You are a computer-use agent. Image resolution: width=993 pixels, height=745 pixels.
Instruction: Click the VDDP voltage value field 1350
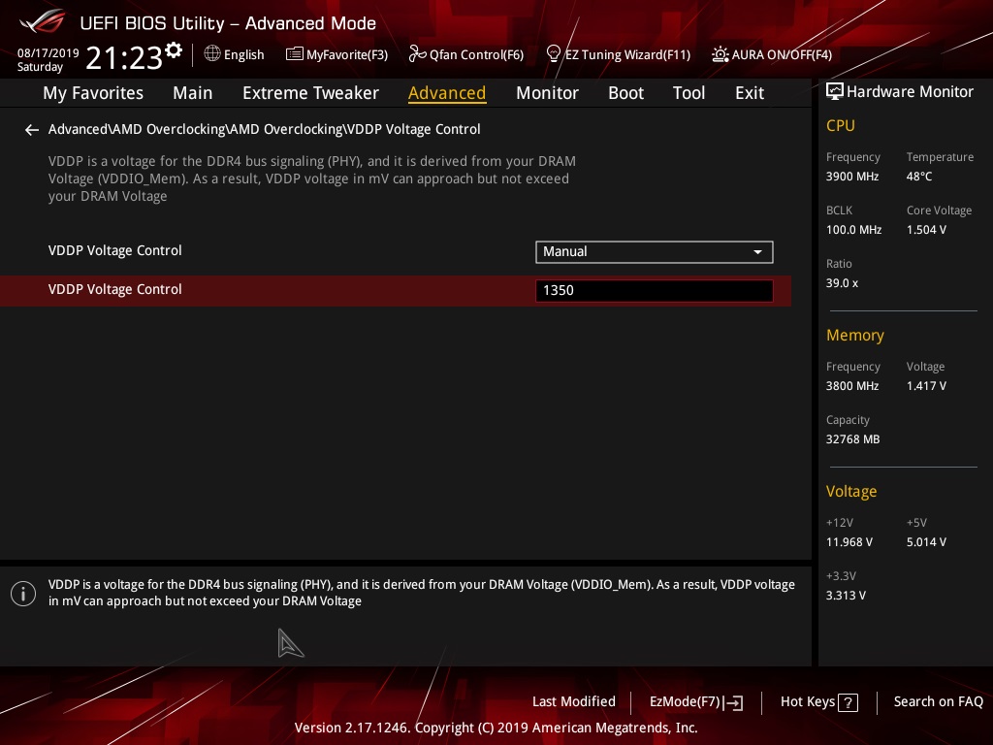point(655,290)
